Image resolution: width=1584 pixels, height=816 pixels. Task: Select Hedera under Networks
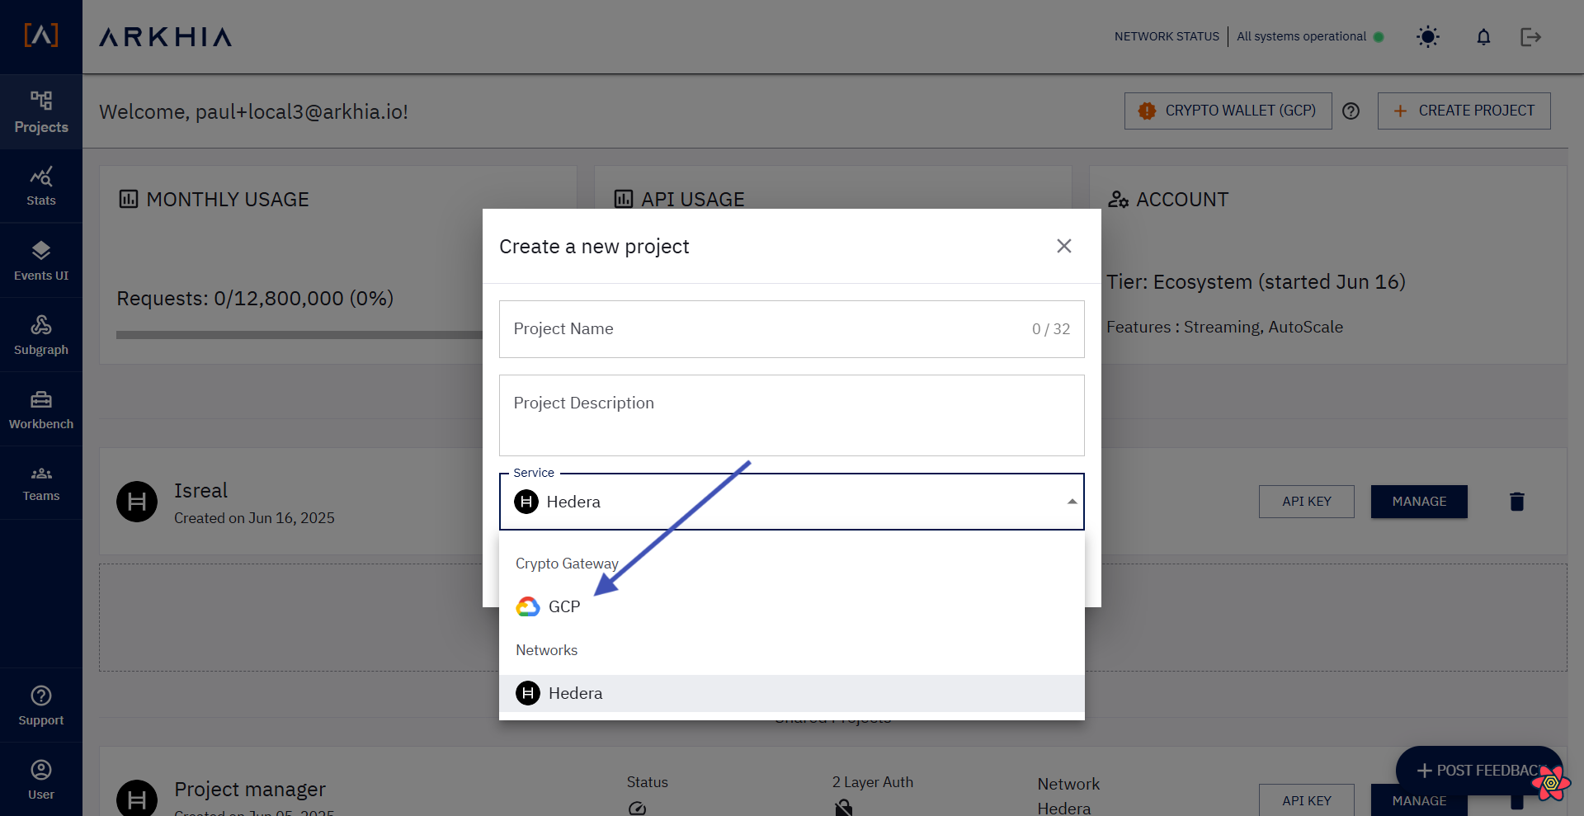click(792, 693)
